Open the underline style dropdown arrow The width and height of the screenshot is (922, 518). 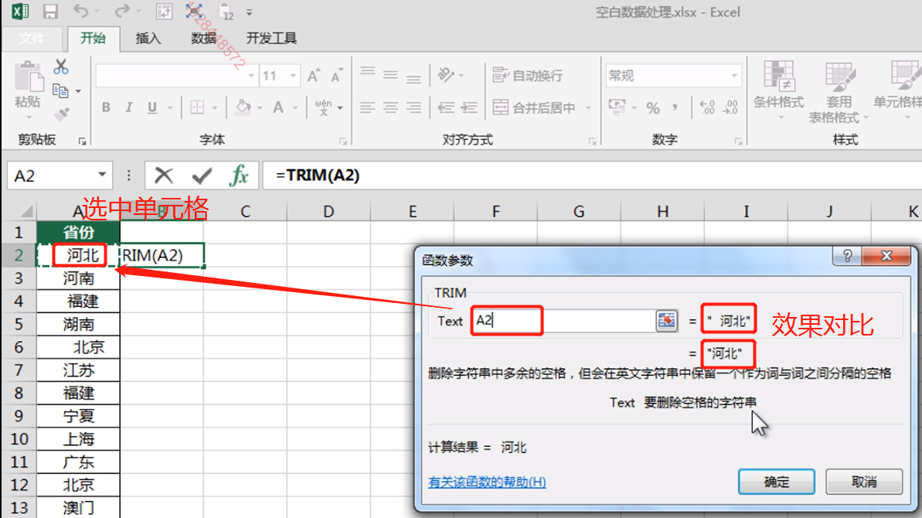click(x=170, y=107)
